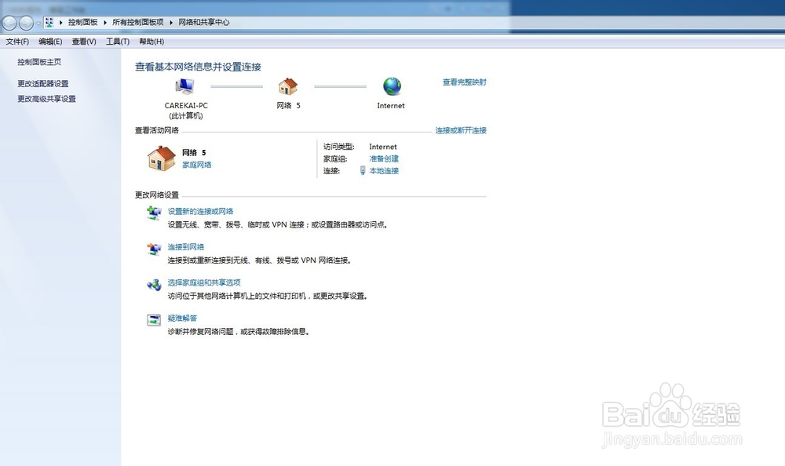Click the large house icon in active network

click(161, 158)
